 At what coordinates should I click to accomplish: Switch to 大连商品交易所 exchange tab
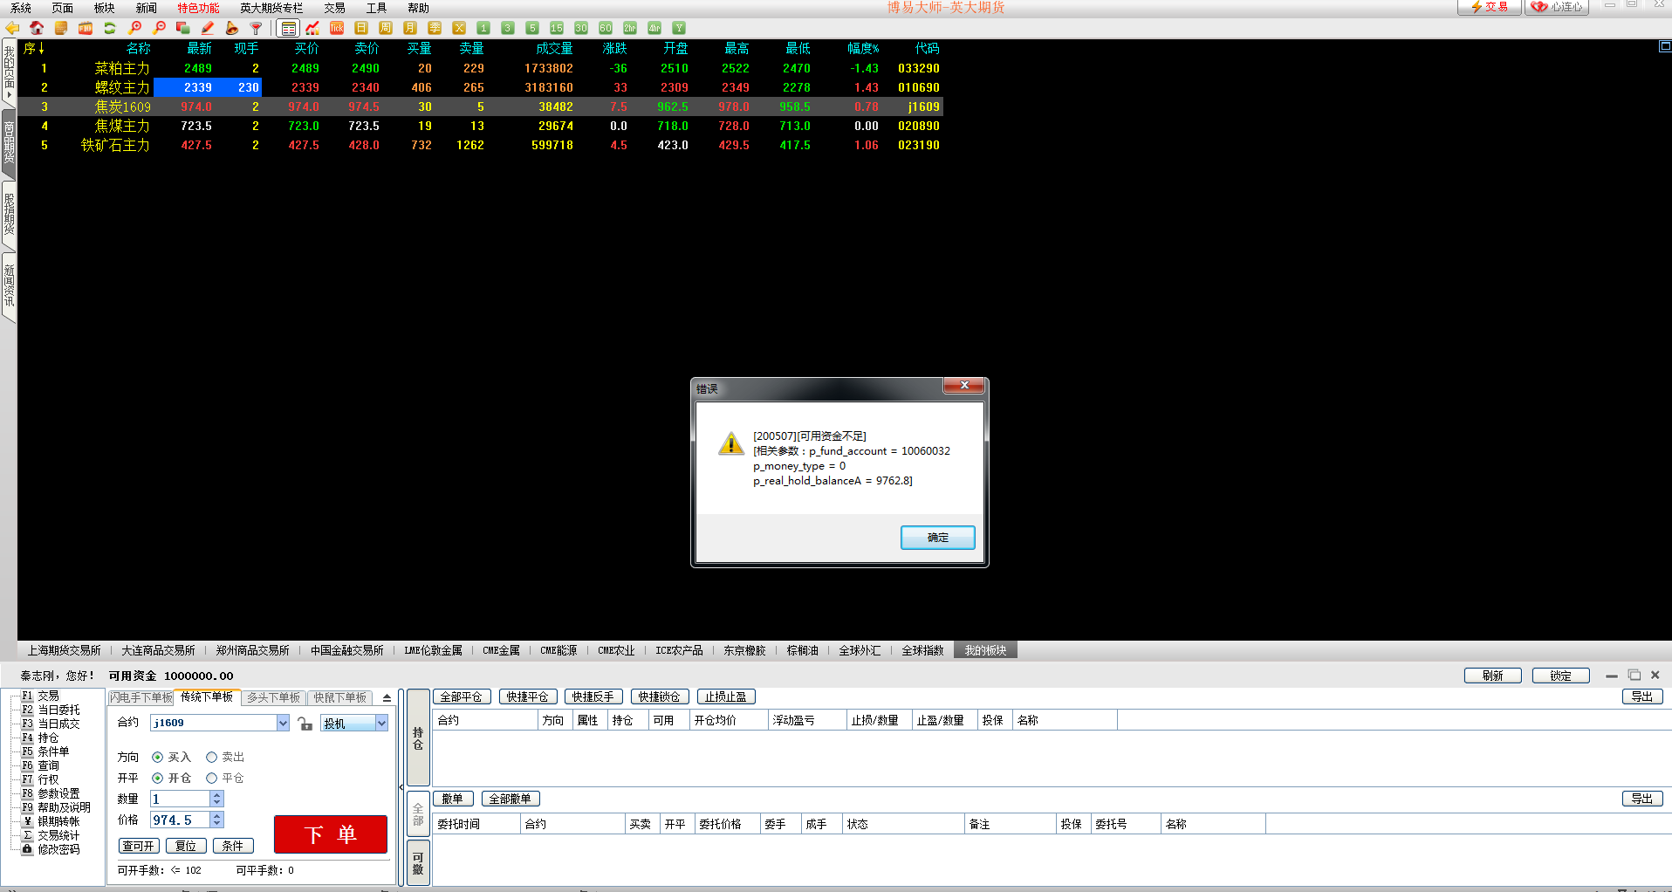[x=158, y=650]
